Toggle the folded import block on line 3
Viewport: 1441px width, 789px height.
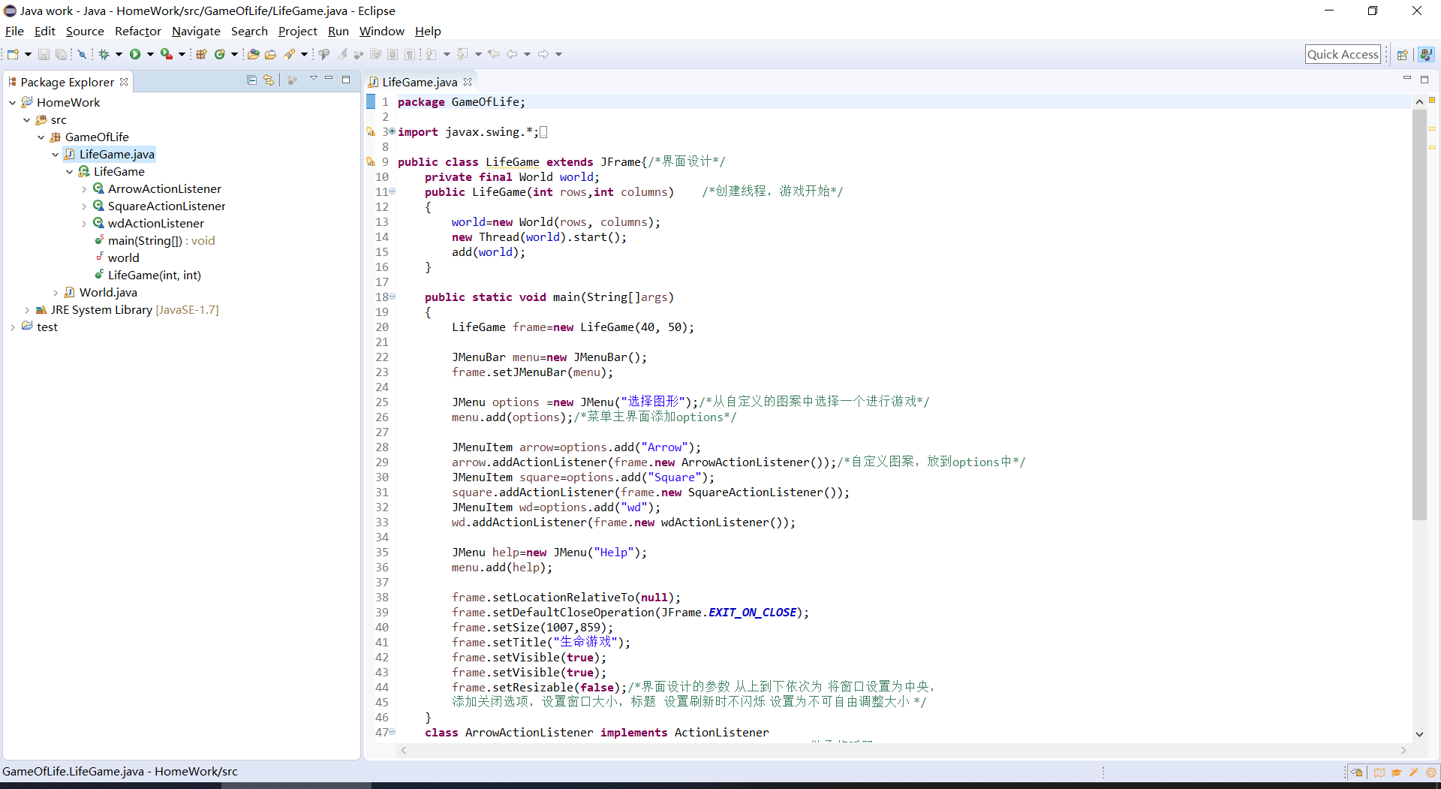tap(392, 131)
